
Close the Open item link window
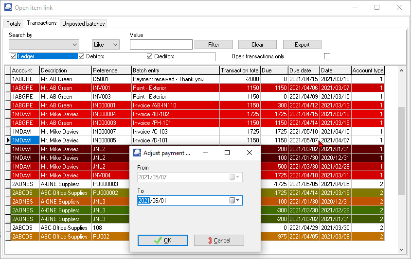click(x=399, y=7)
